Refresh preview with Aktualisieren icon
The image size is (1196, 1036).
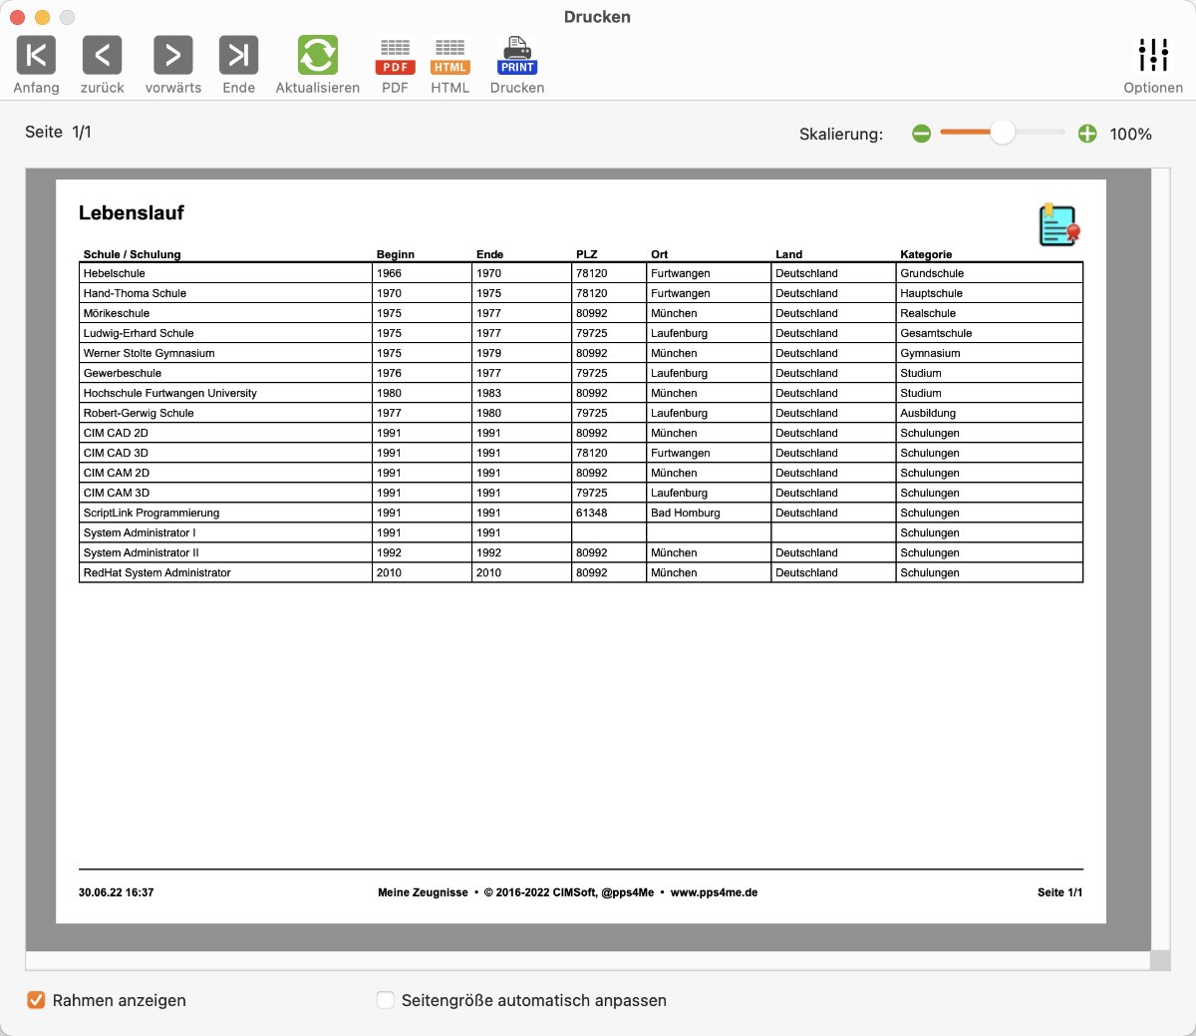(x=318, y=55)
